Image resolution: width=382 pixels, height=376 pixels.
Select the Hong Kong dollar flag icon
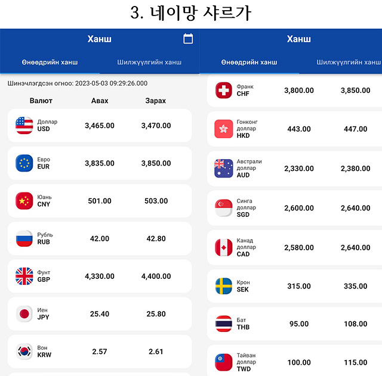click(223, 129)
